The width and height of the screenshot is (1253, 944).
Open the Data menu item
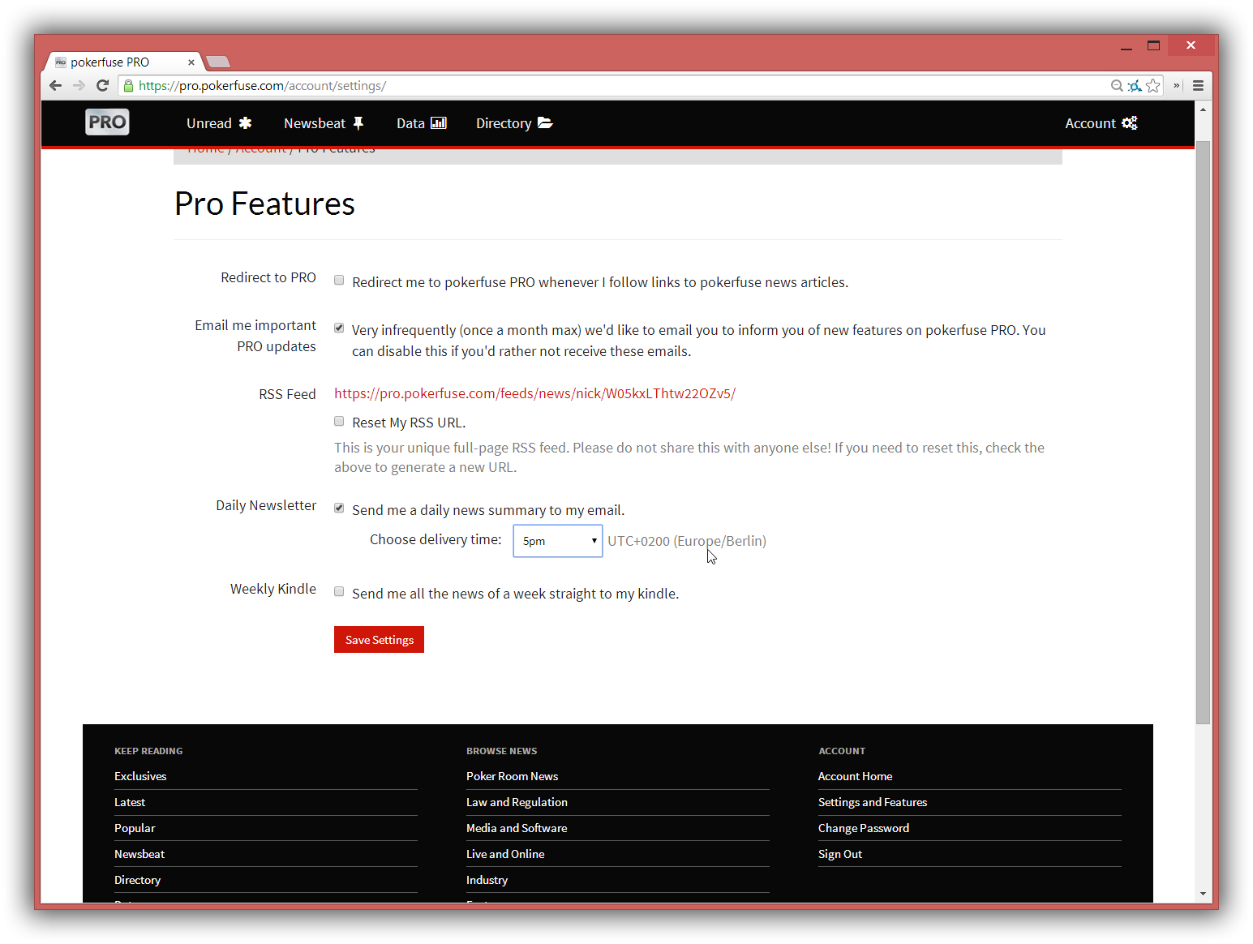click(x=421, y=123)
